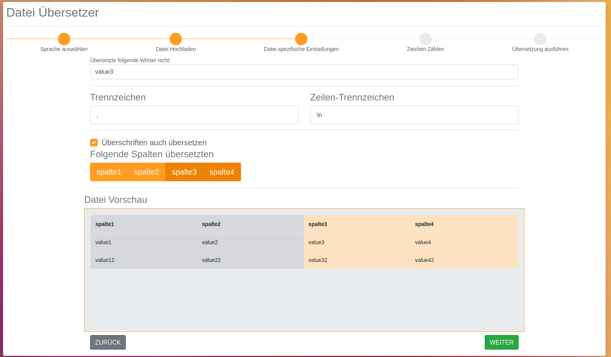Click the value22 cell in preview table
This screenshot has height=357, width=611.
211,260
